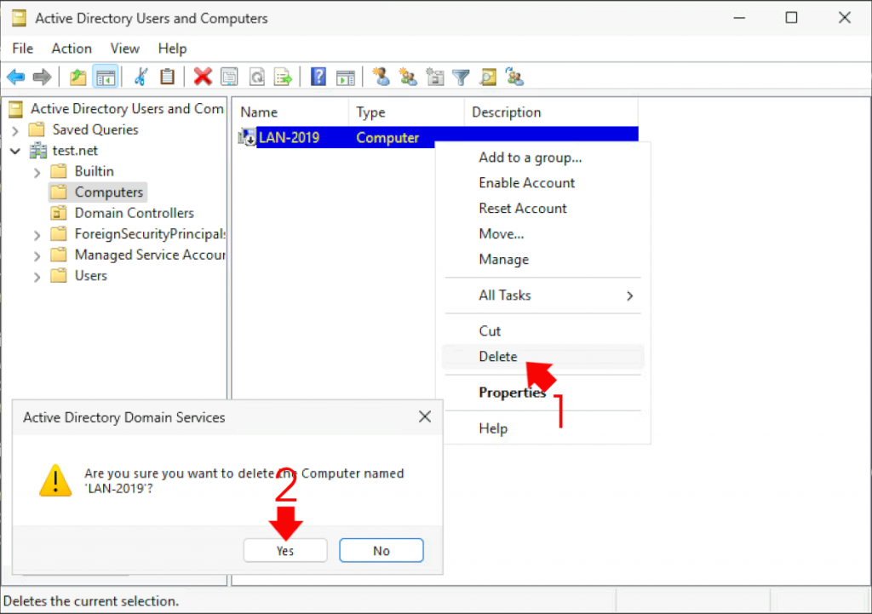
Task: Expand the Saved Queries tree node
Action: [17, 129]
